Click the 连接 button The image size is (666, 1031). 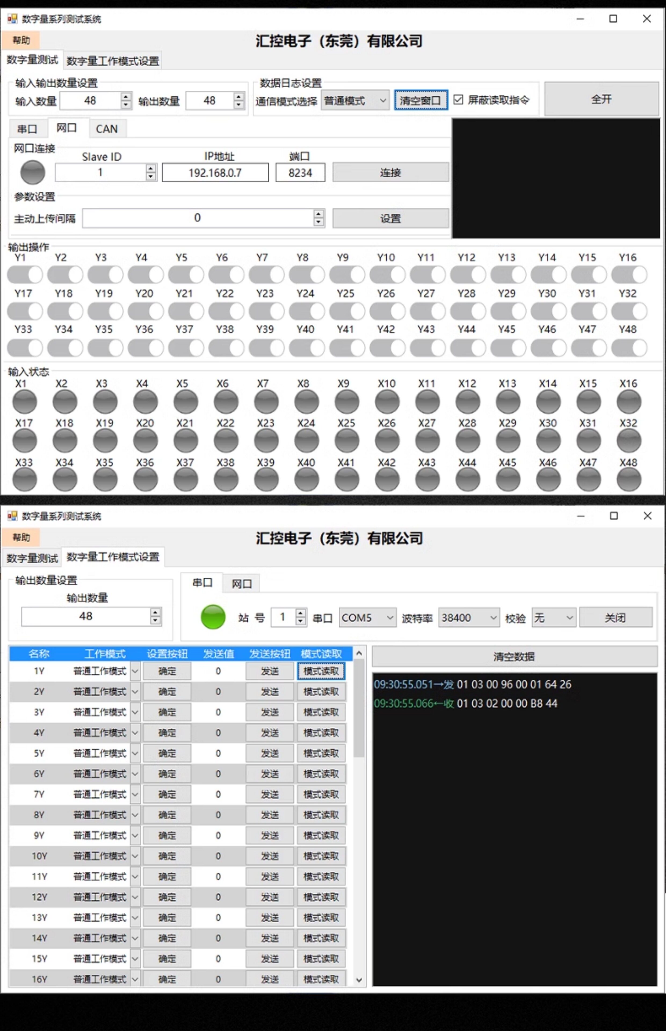[390, 172]
